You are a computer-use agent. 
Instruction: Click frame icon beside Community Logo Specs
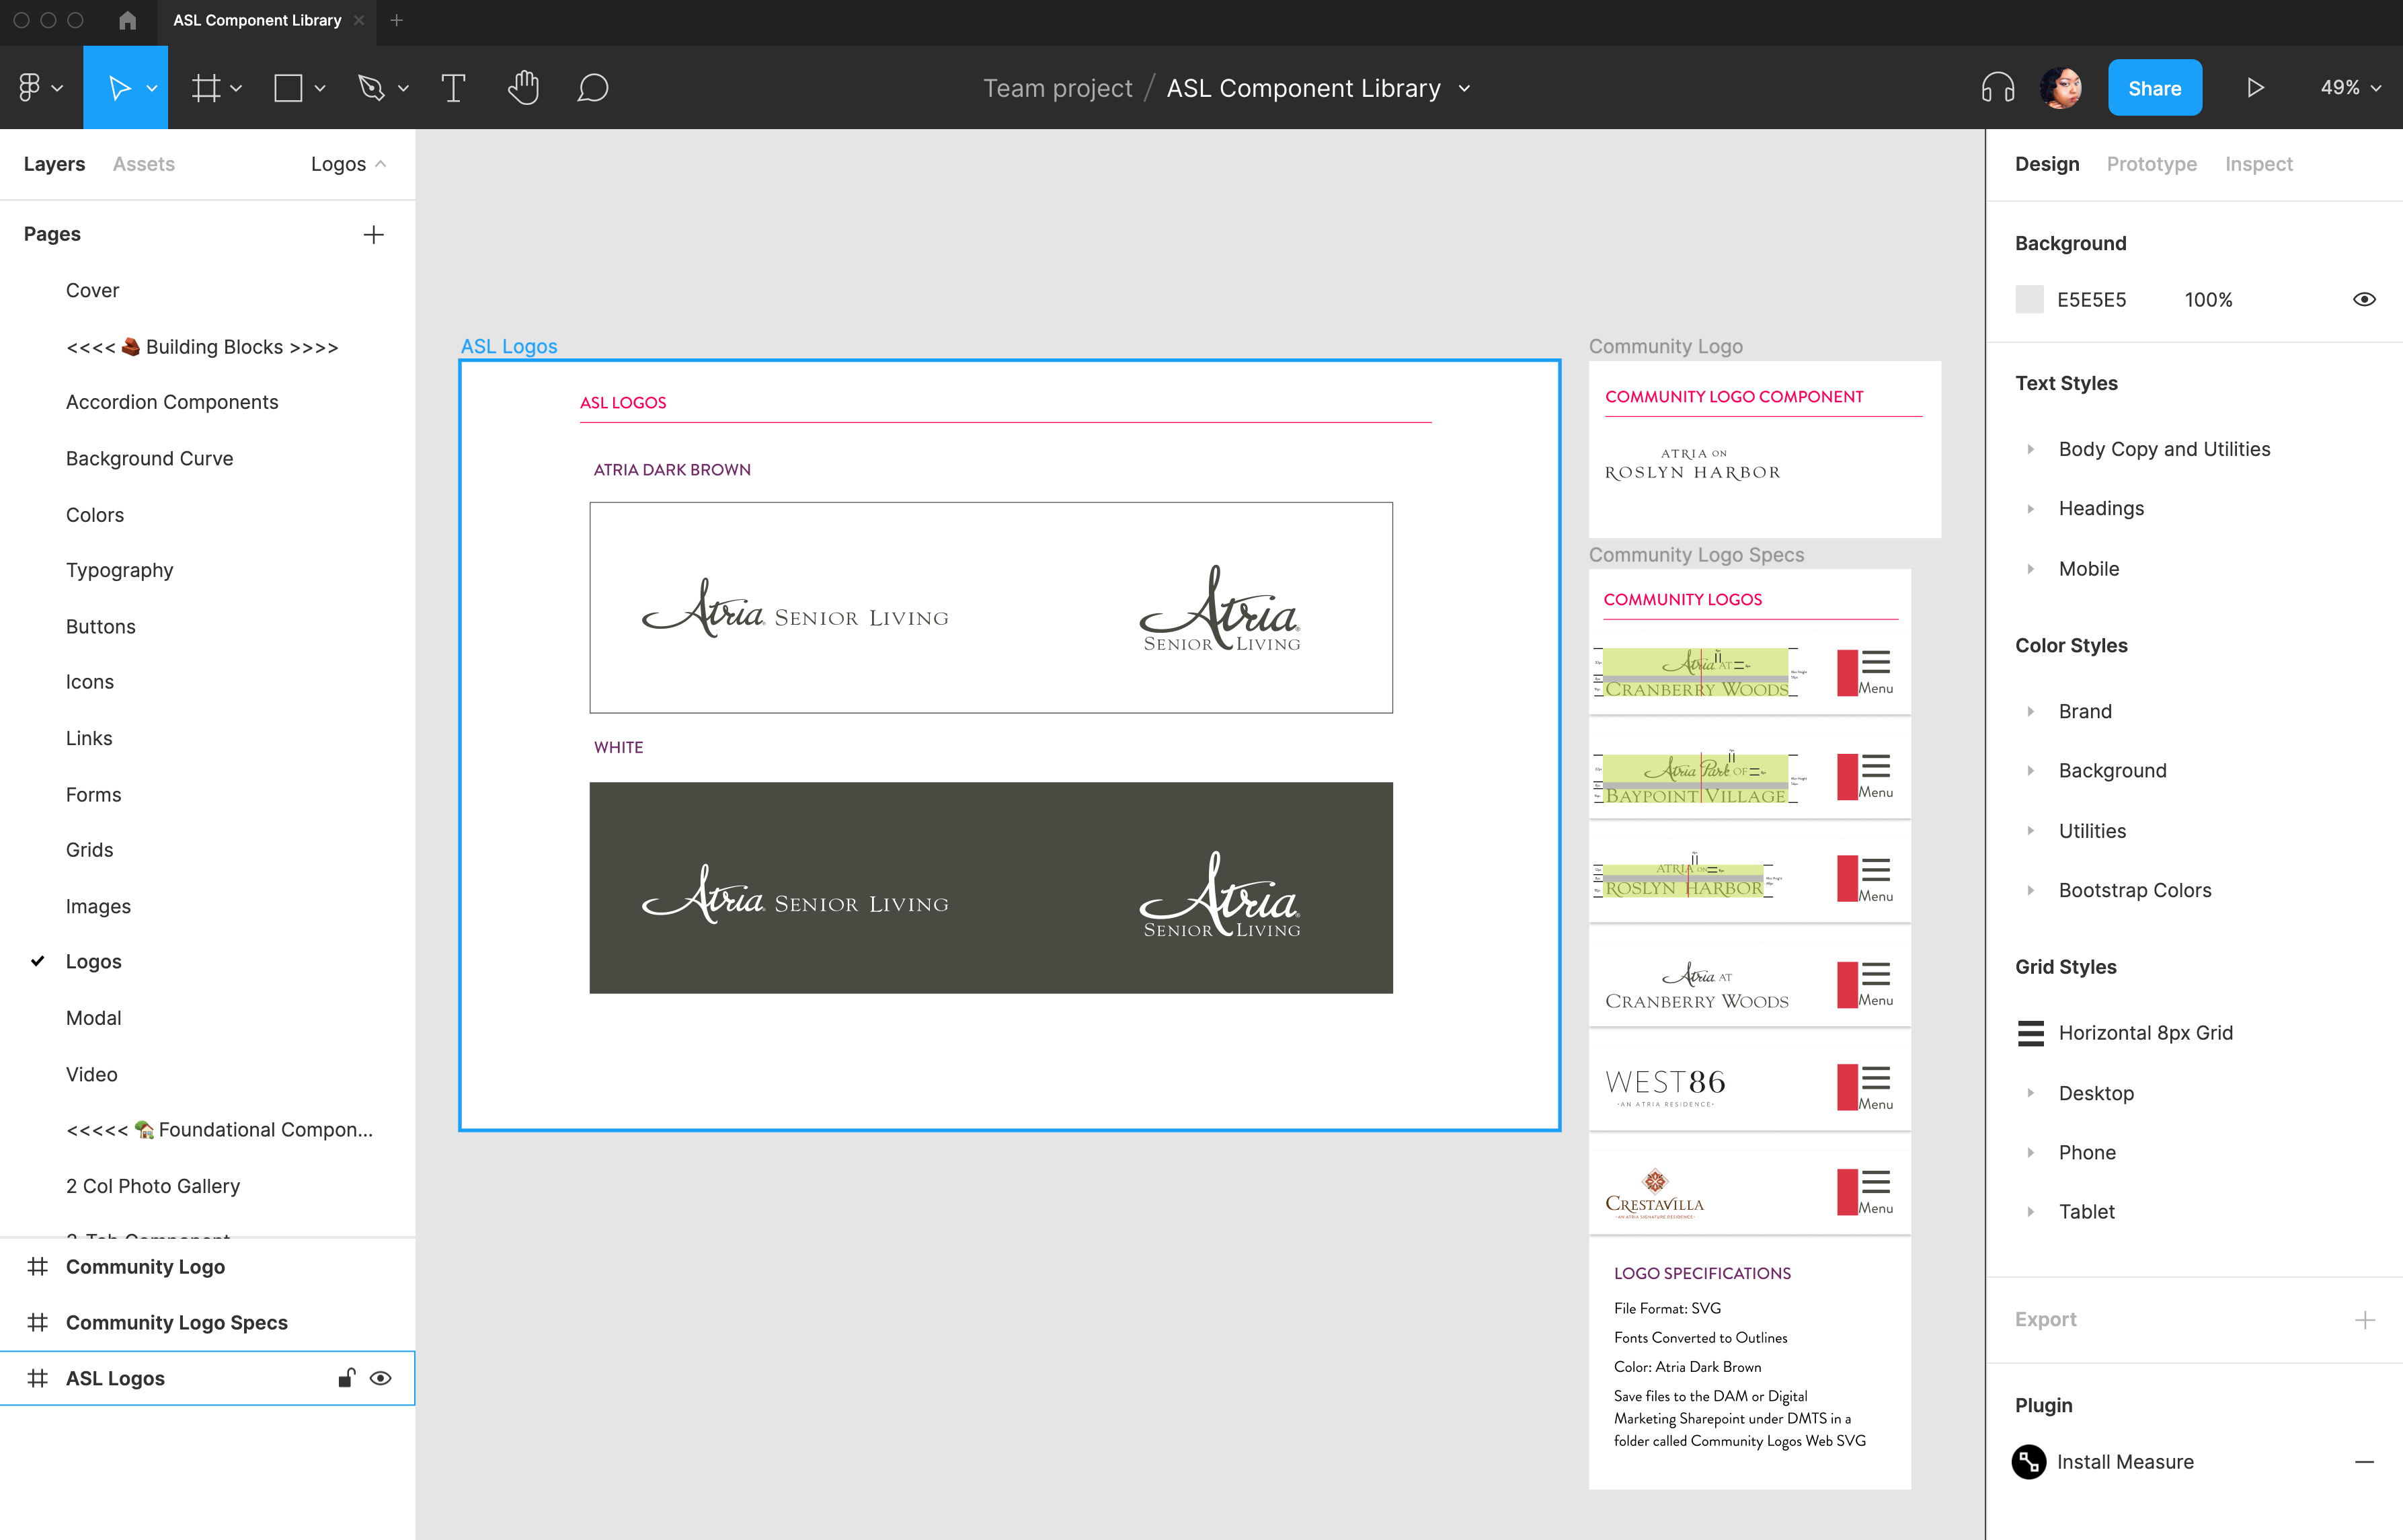(38, 1322)
